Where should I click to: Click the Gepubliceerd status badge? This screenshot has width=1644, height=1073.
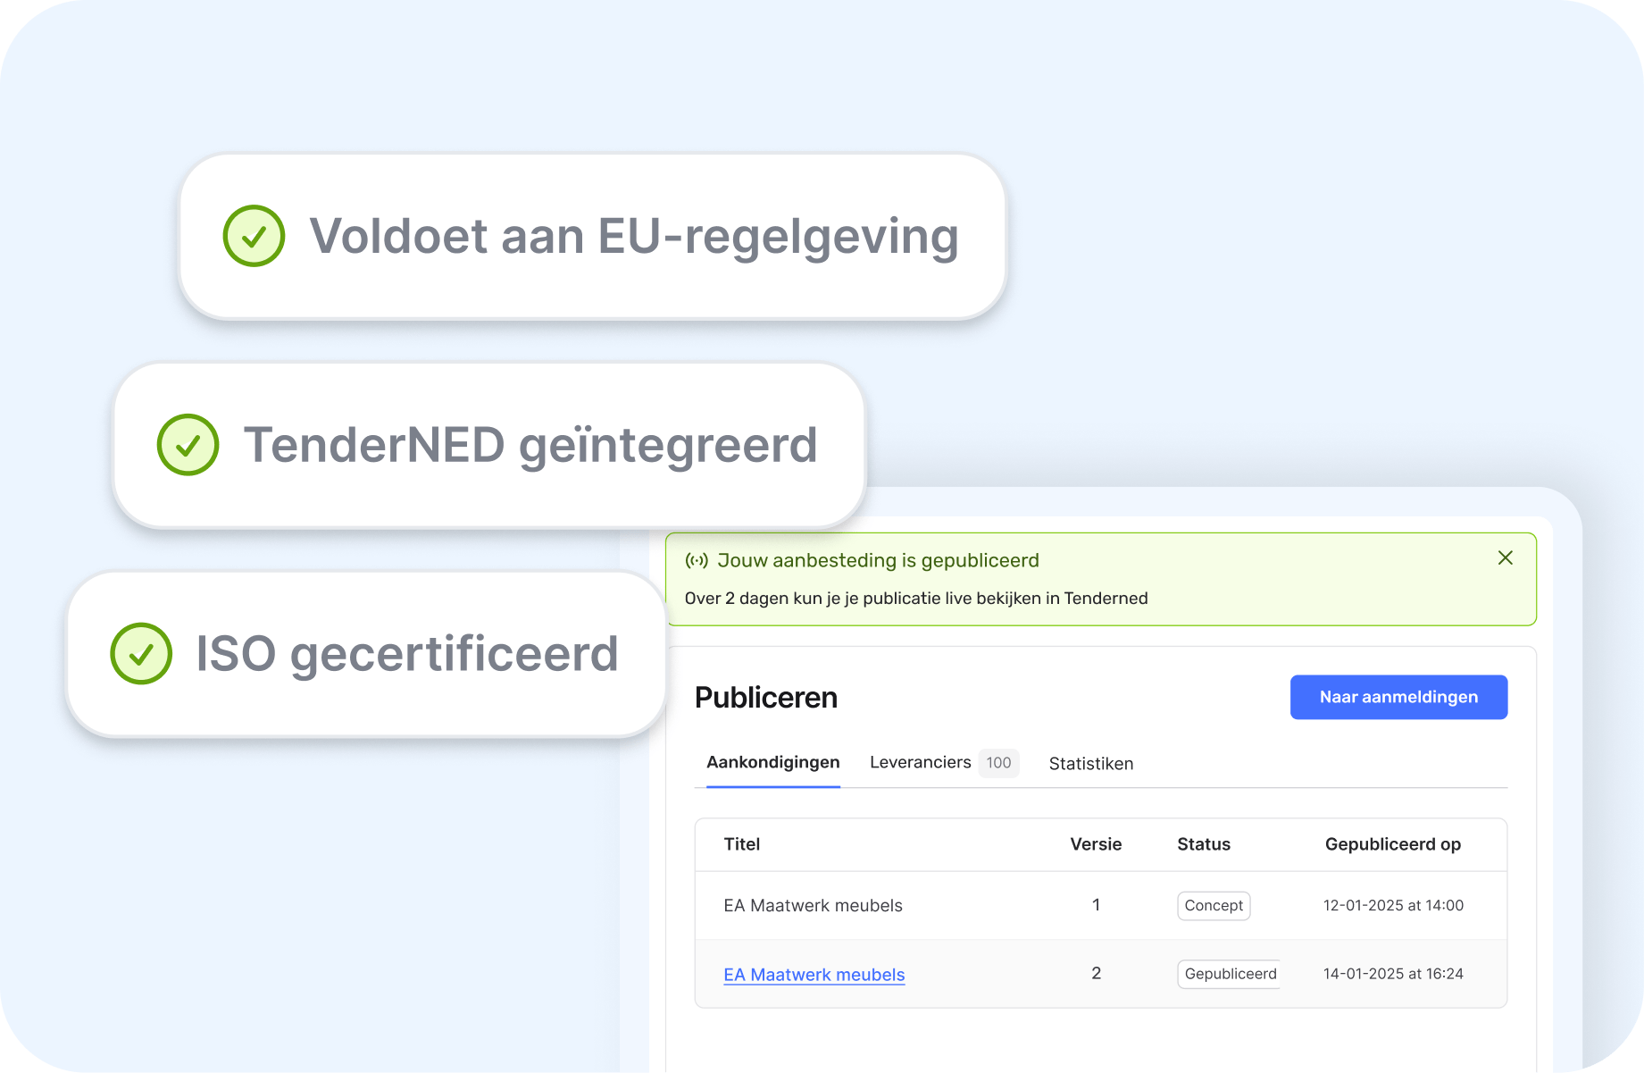coord(1230,974)
